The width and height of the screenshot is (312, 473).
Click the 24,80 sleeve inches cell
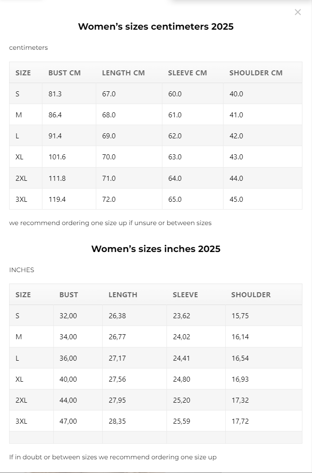pyautogui.click(x=182, y=379)
